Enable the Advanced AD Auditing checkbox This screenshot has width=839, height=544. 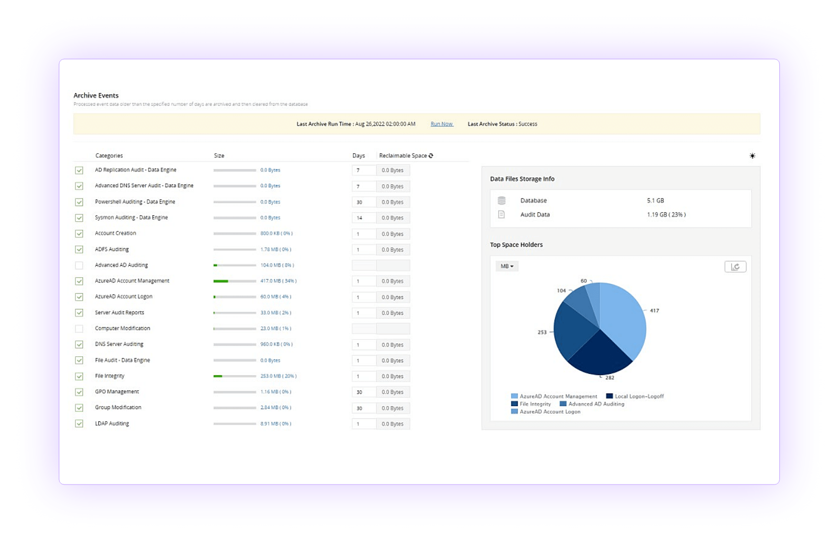(79, 265)
